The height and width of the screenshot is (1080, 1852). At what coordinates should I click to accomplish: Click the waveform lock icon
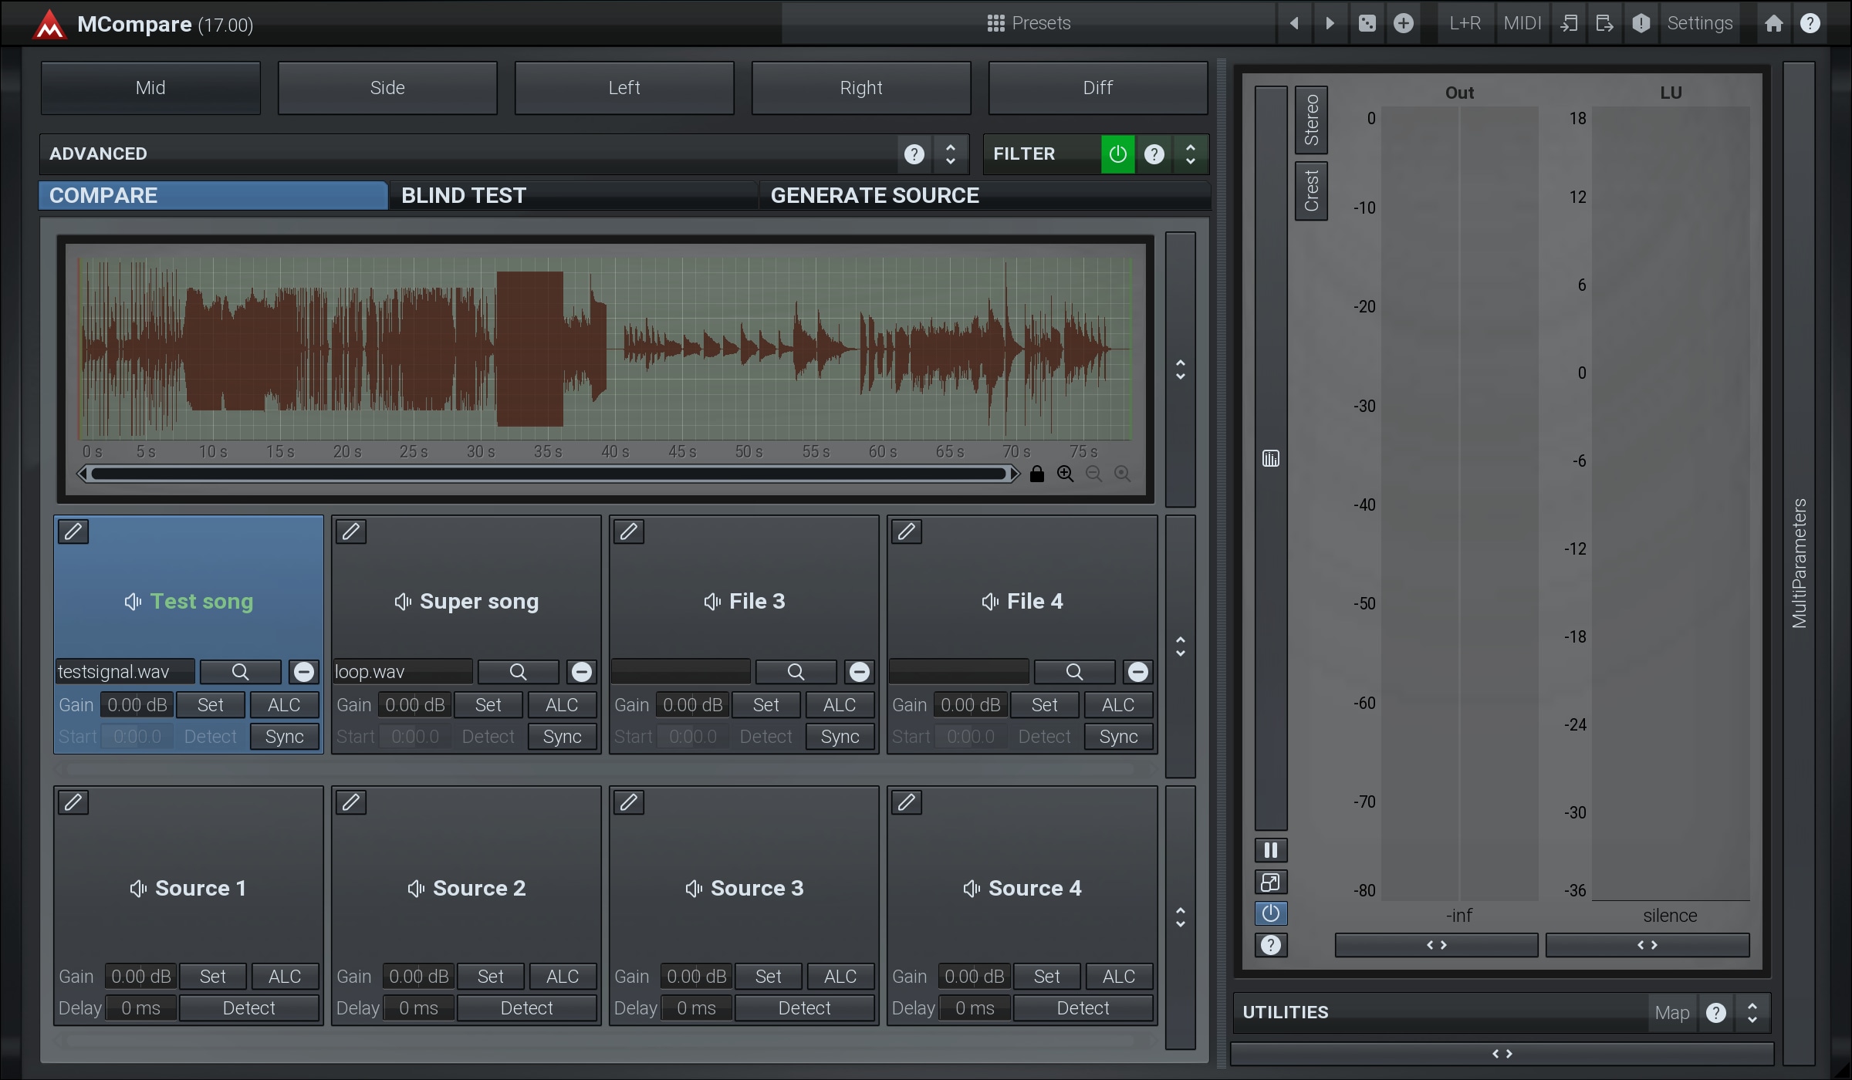click(x=1037, y=474)
